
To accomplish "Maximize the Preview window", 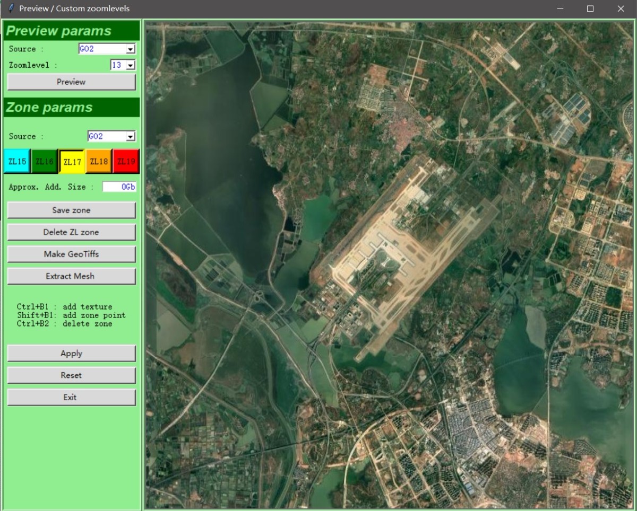I will [x=590, y=8].
